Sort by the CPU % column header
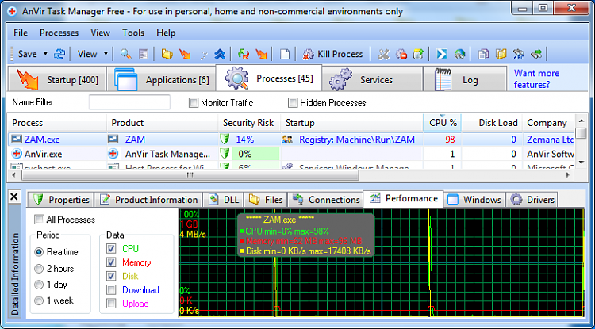595x329 pixels. point(443,123)
